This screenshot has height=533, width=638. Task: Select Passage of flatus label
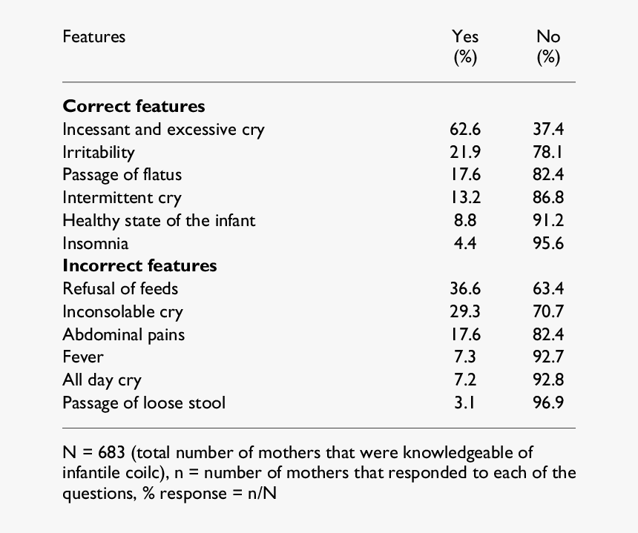pos(122,175)
